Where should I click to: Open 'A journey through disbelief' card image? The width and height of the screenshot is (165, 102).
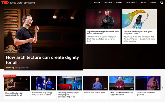click(x=103, y=19)
